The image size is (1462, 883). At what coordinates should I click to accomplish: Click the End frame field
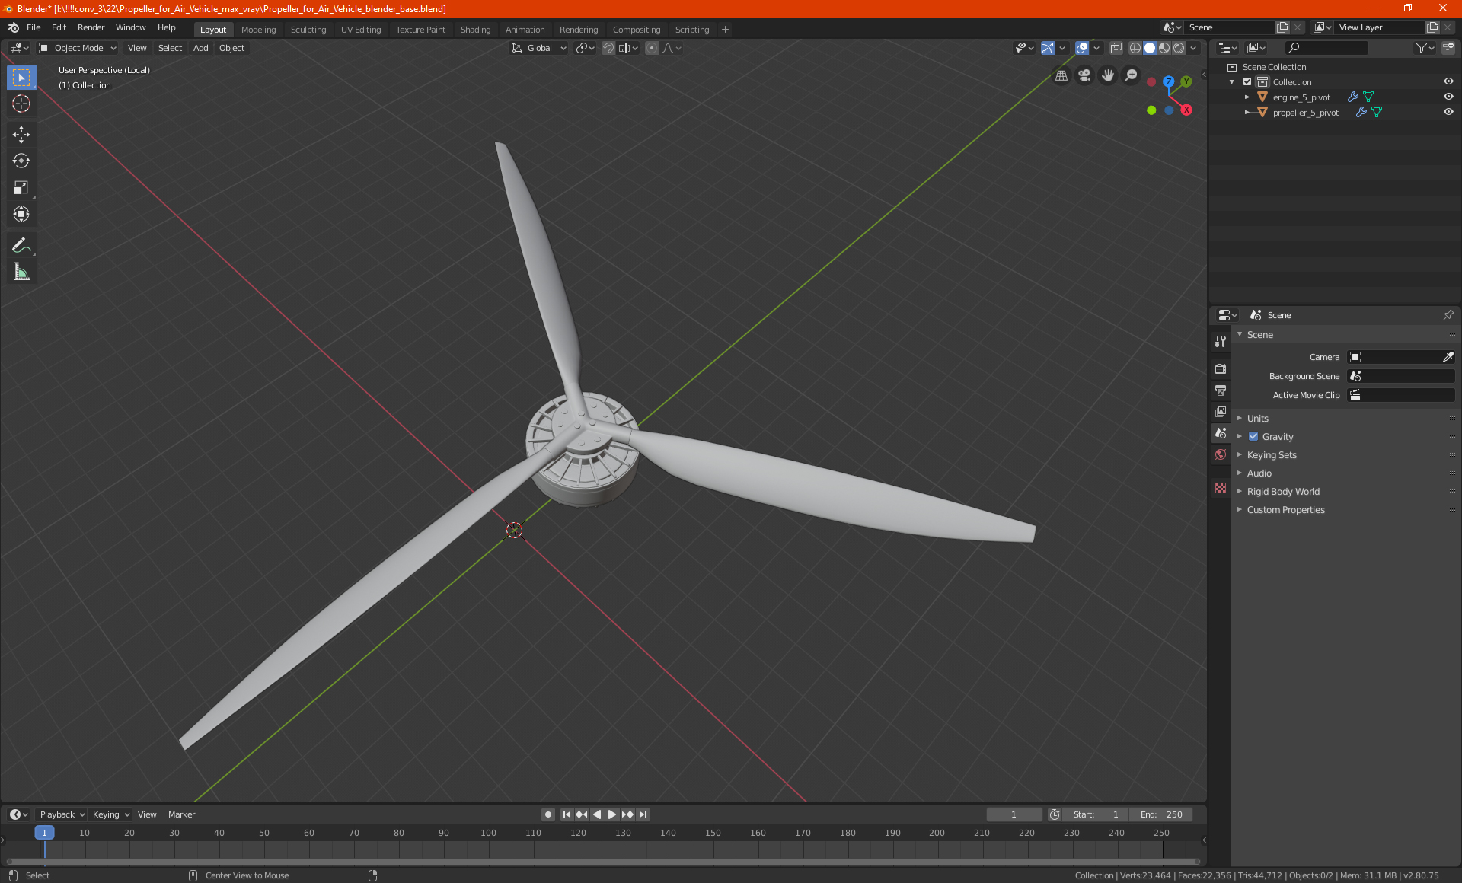point(1161,814)
